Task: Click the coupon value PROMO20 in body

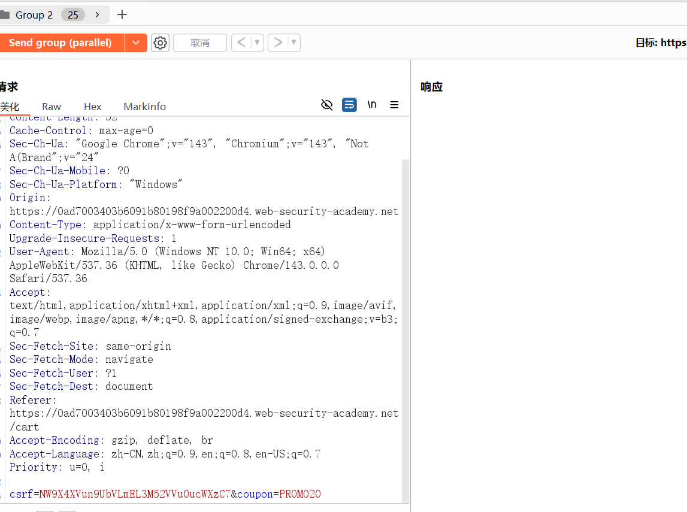Action: 299,494
